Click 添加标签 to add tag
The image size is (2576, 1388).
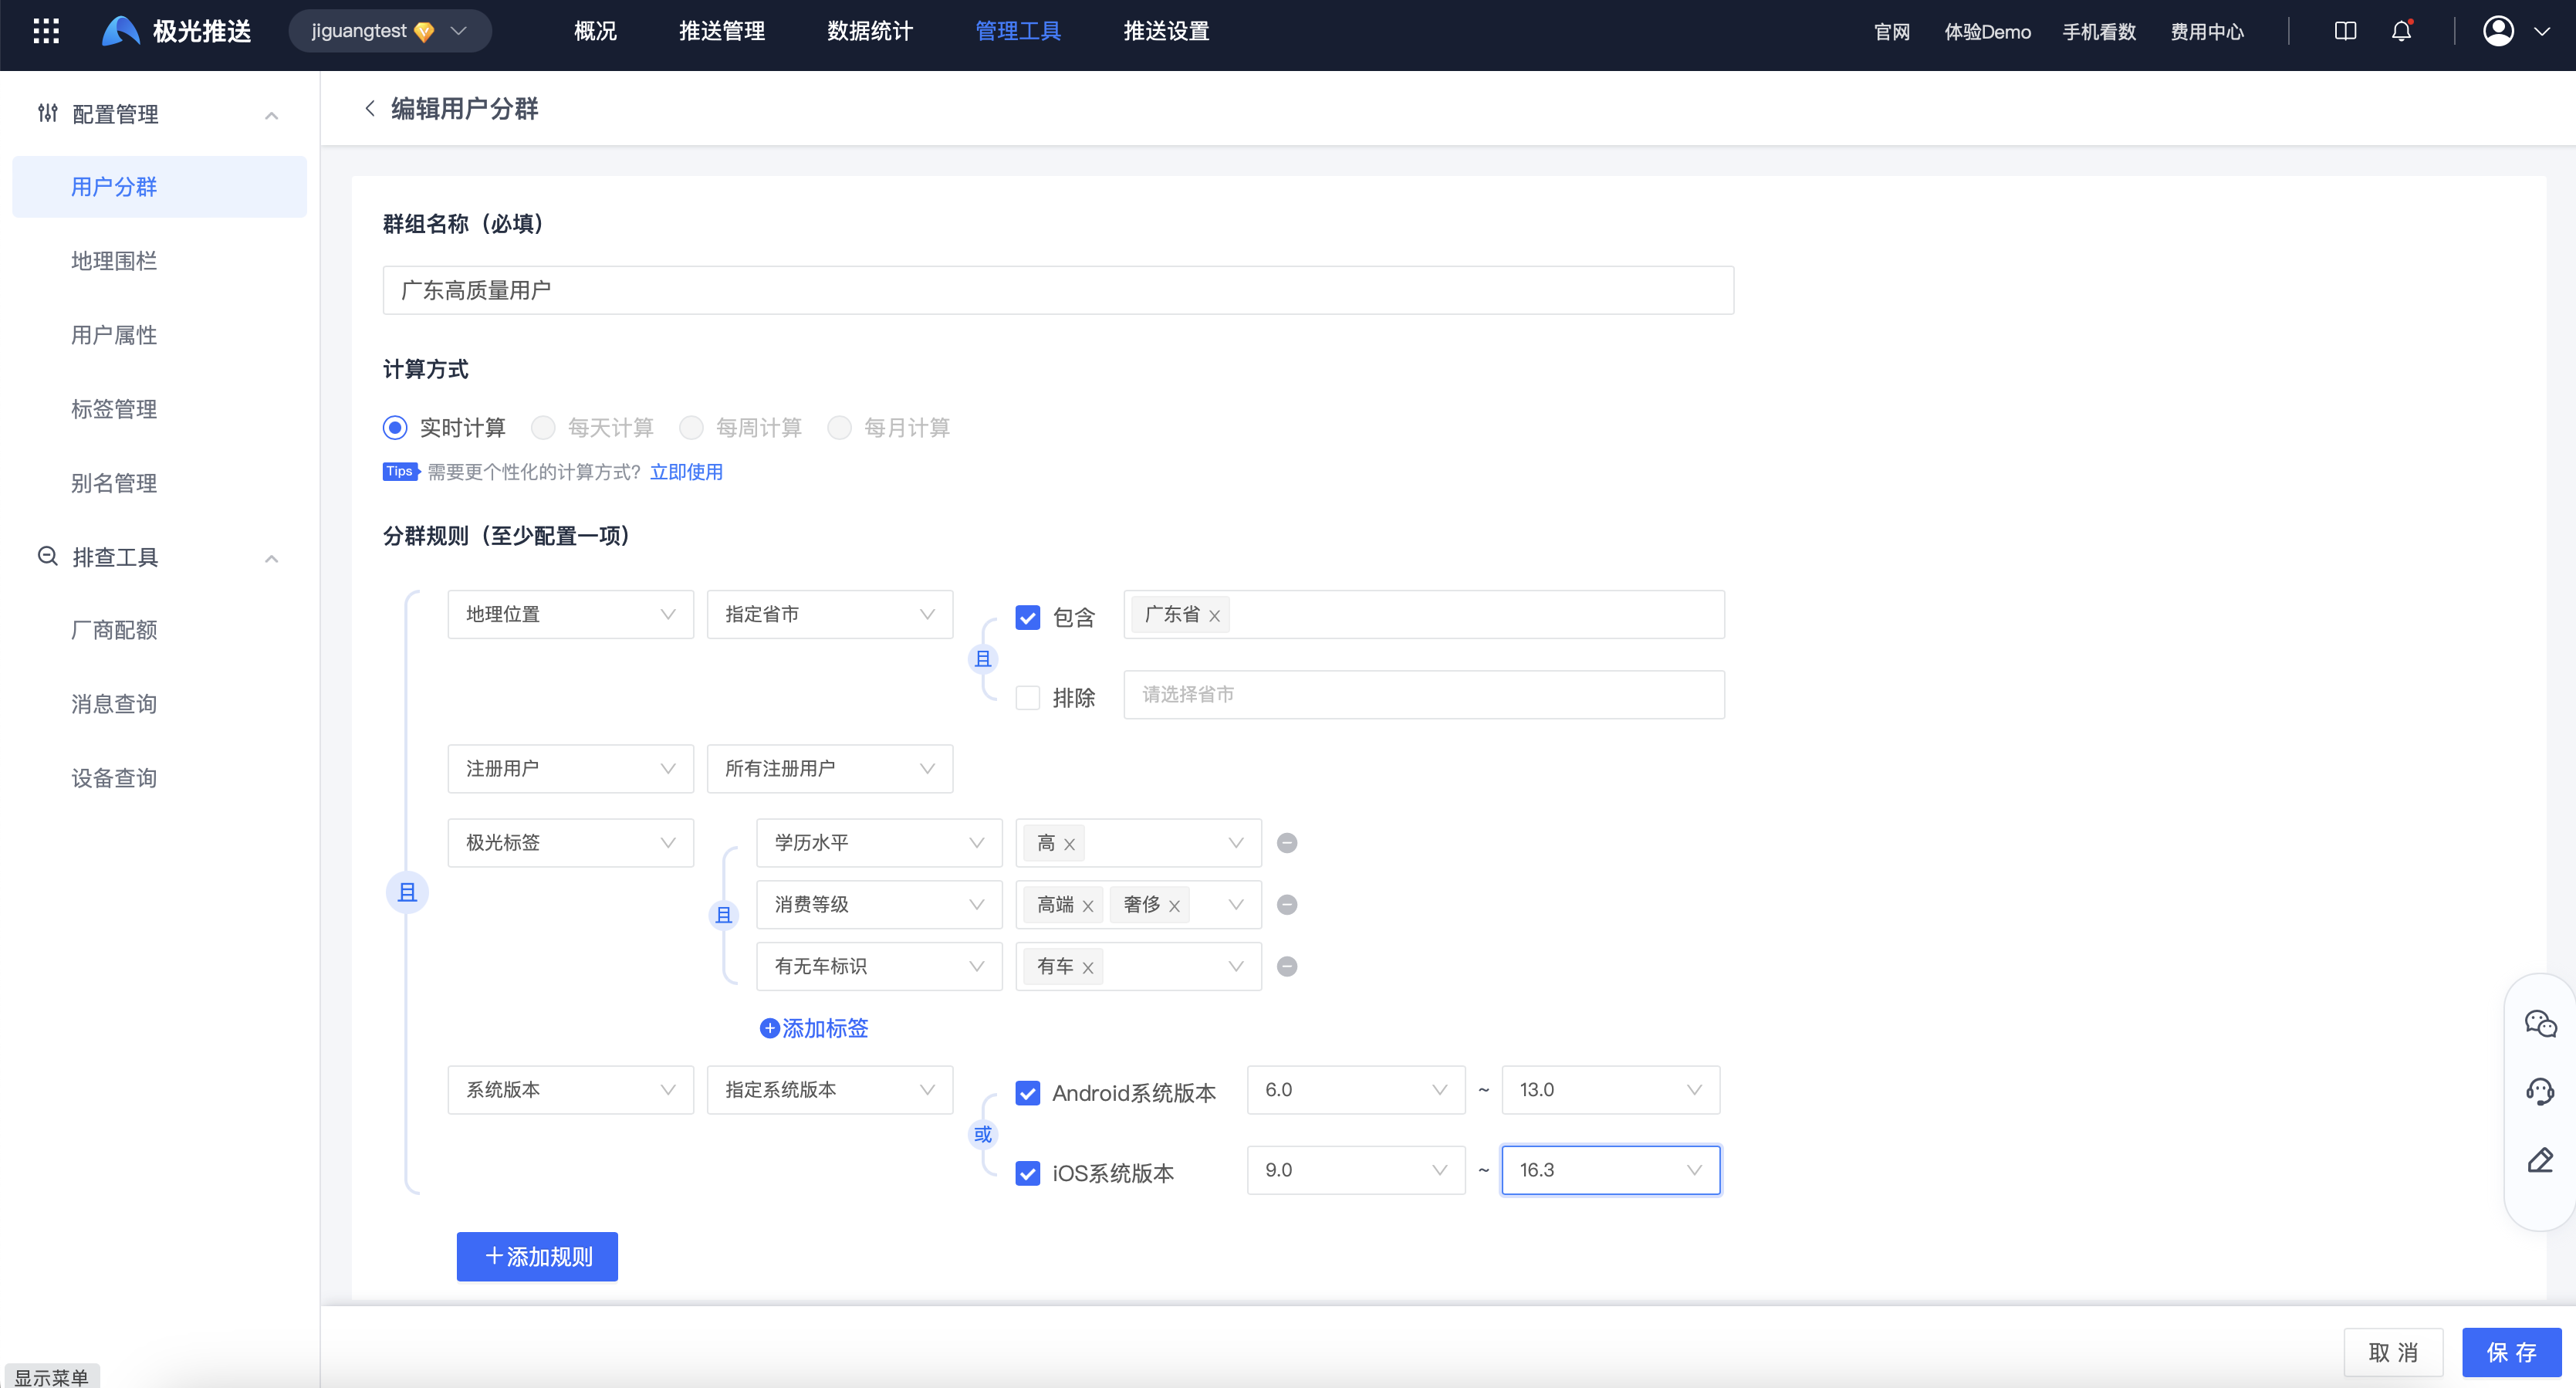coord(814,1028)
